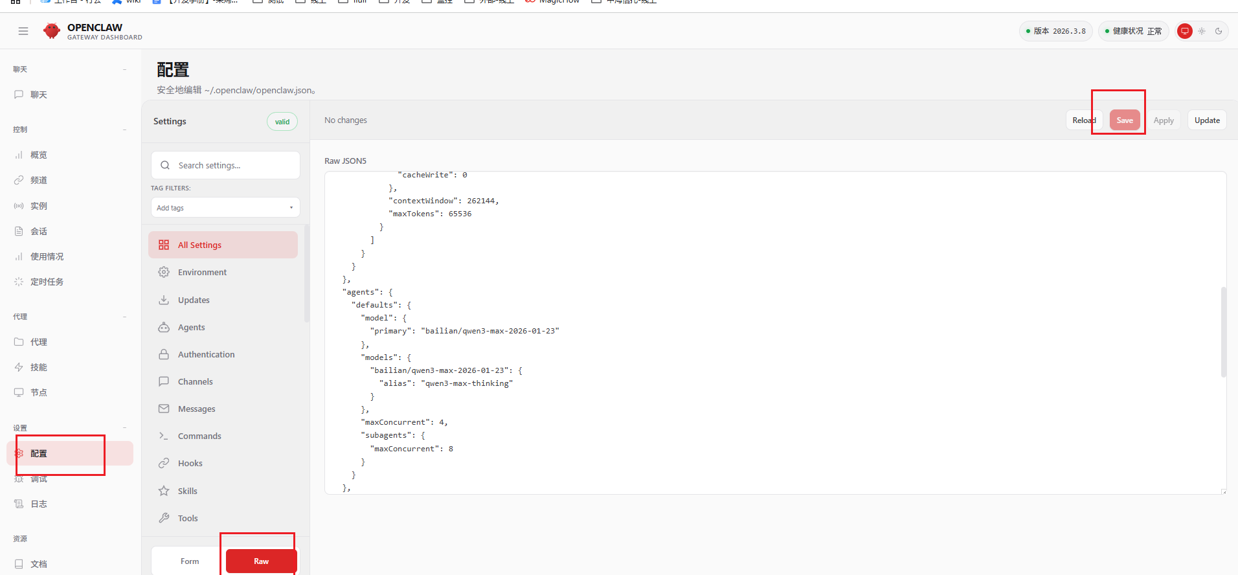Click the "primary" model line in JSON

pyautogui.click(x=464, y=331)
